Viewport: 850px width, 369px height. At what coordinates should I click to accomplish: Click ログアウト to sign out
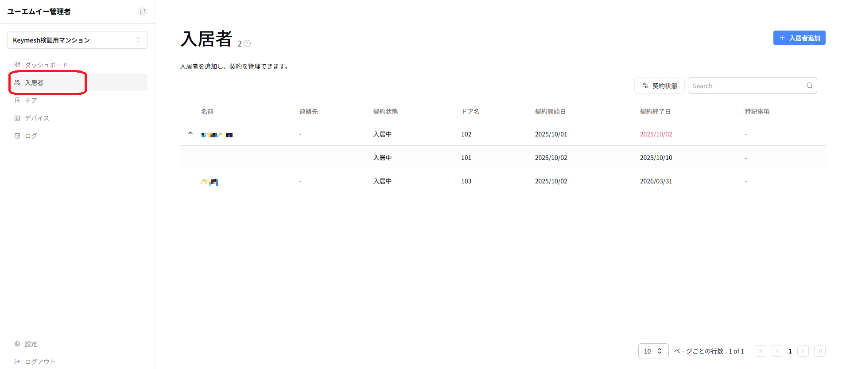click(35, 361)
